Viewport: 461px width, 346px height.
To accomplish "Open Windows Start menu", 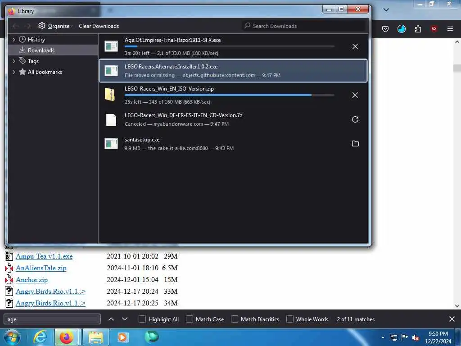I will click(12, 337).
